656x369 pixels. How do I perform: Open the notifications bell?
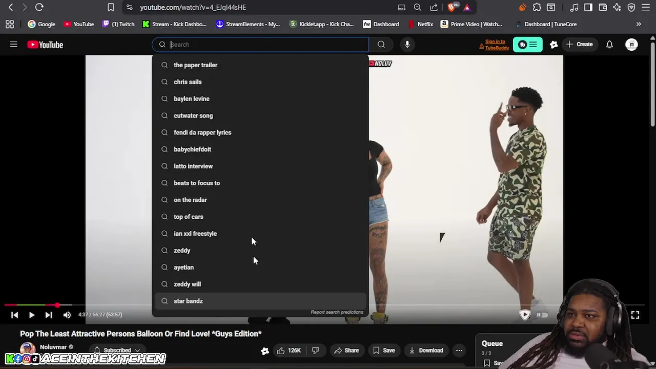coord(609,45)
